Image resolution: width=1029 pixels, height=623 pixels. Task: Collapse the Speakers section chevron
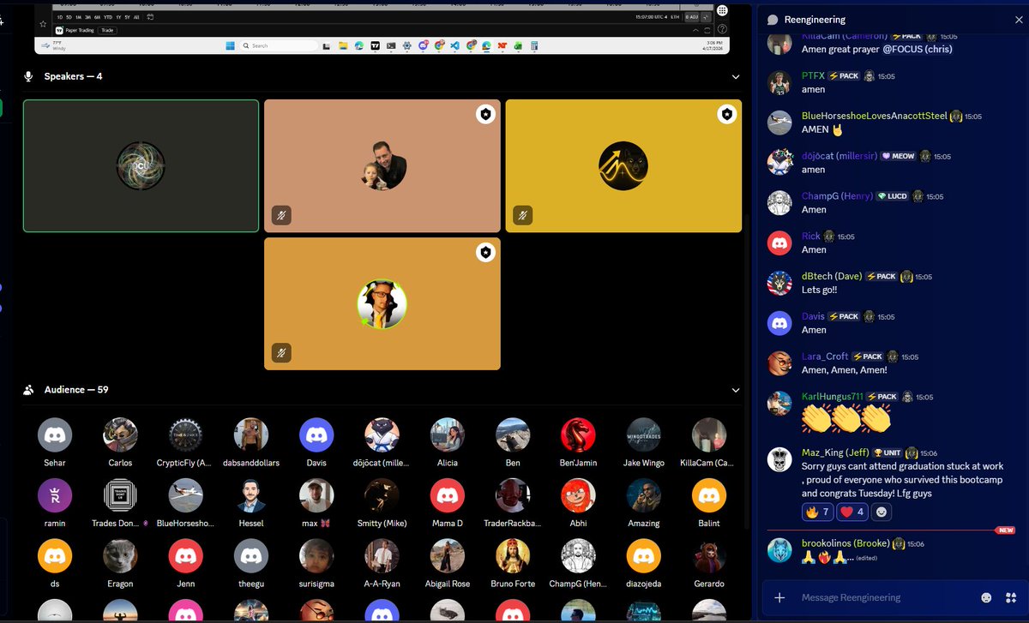pos(735,76)
